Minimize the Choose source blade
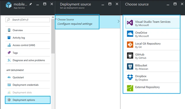This screenshot has height=109, width=185. pos(168,5)
